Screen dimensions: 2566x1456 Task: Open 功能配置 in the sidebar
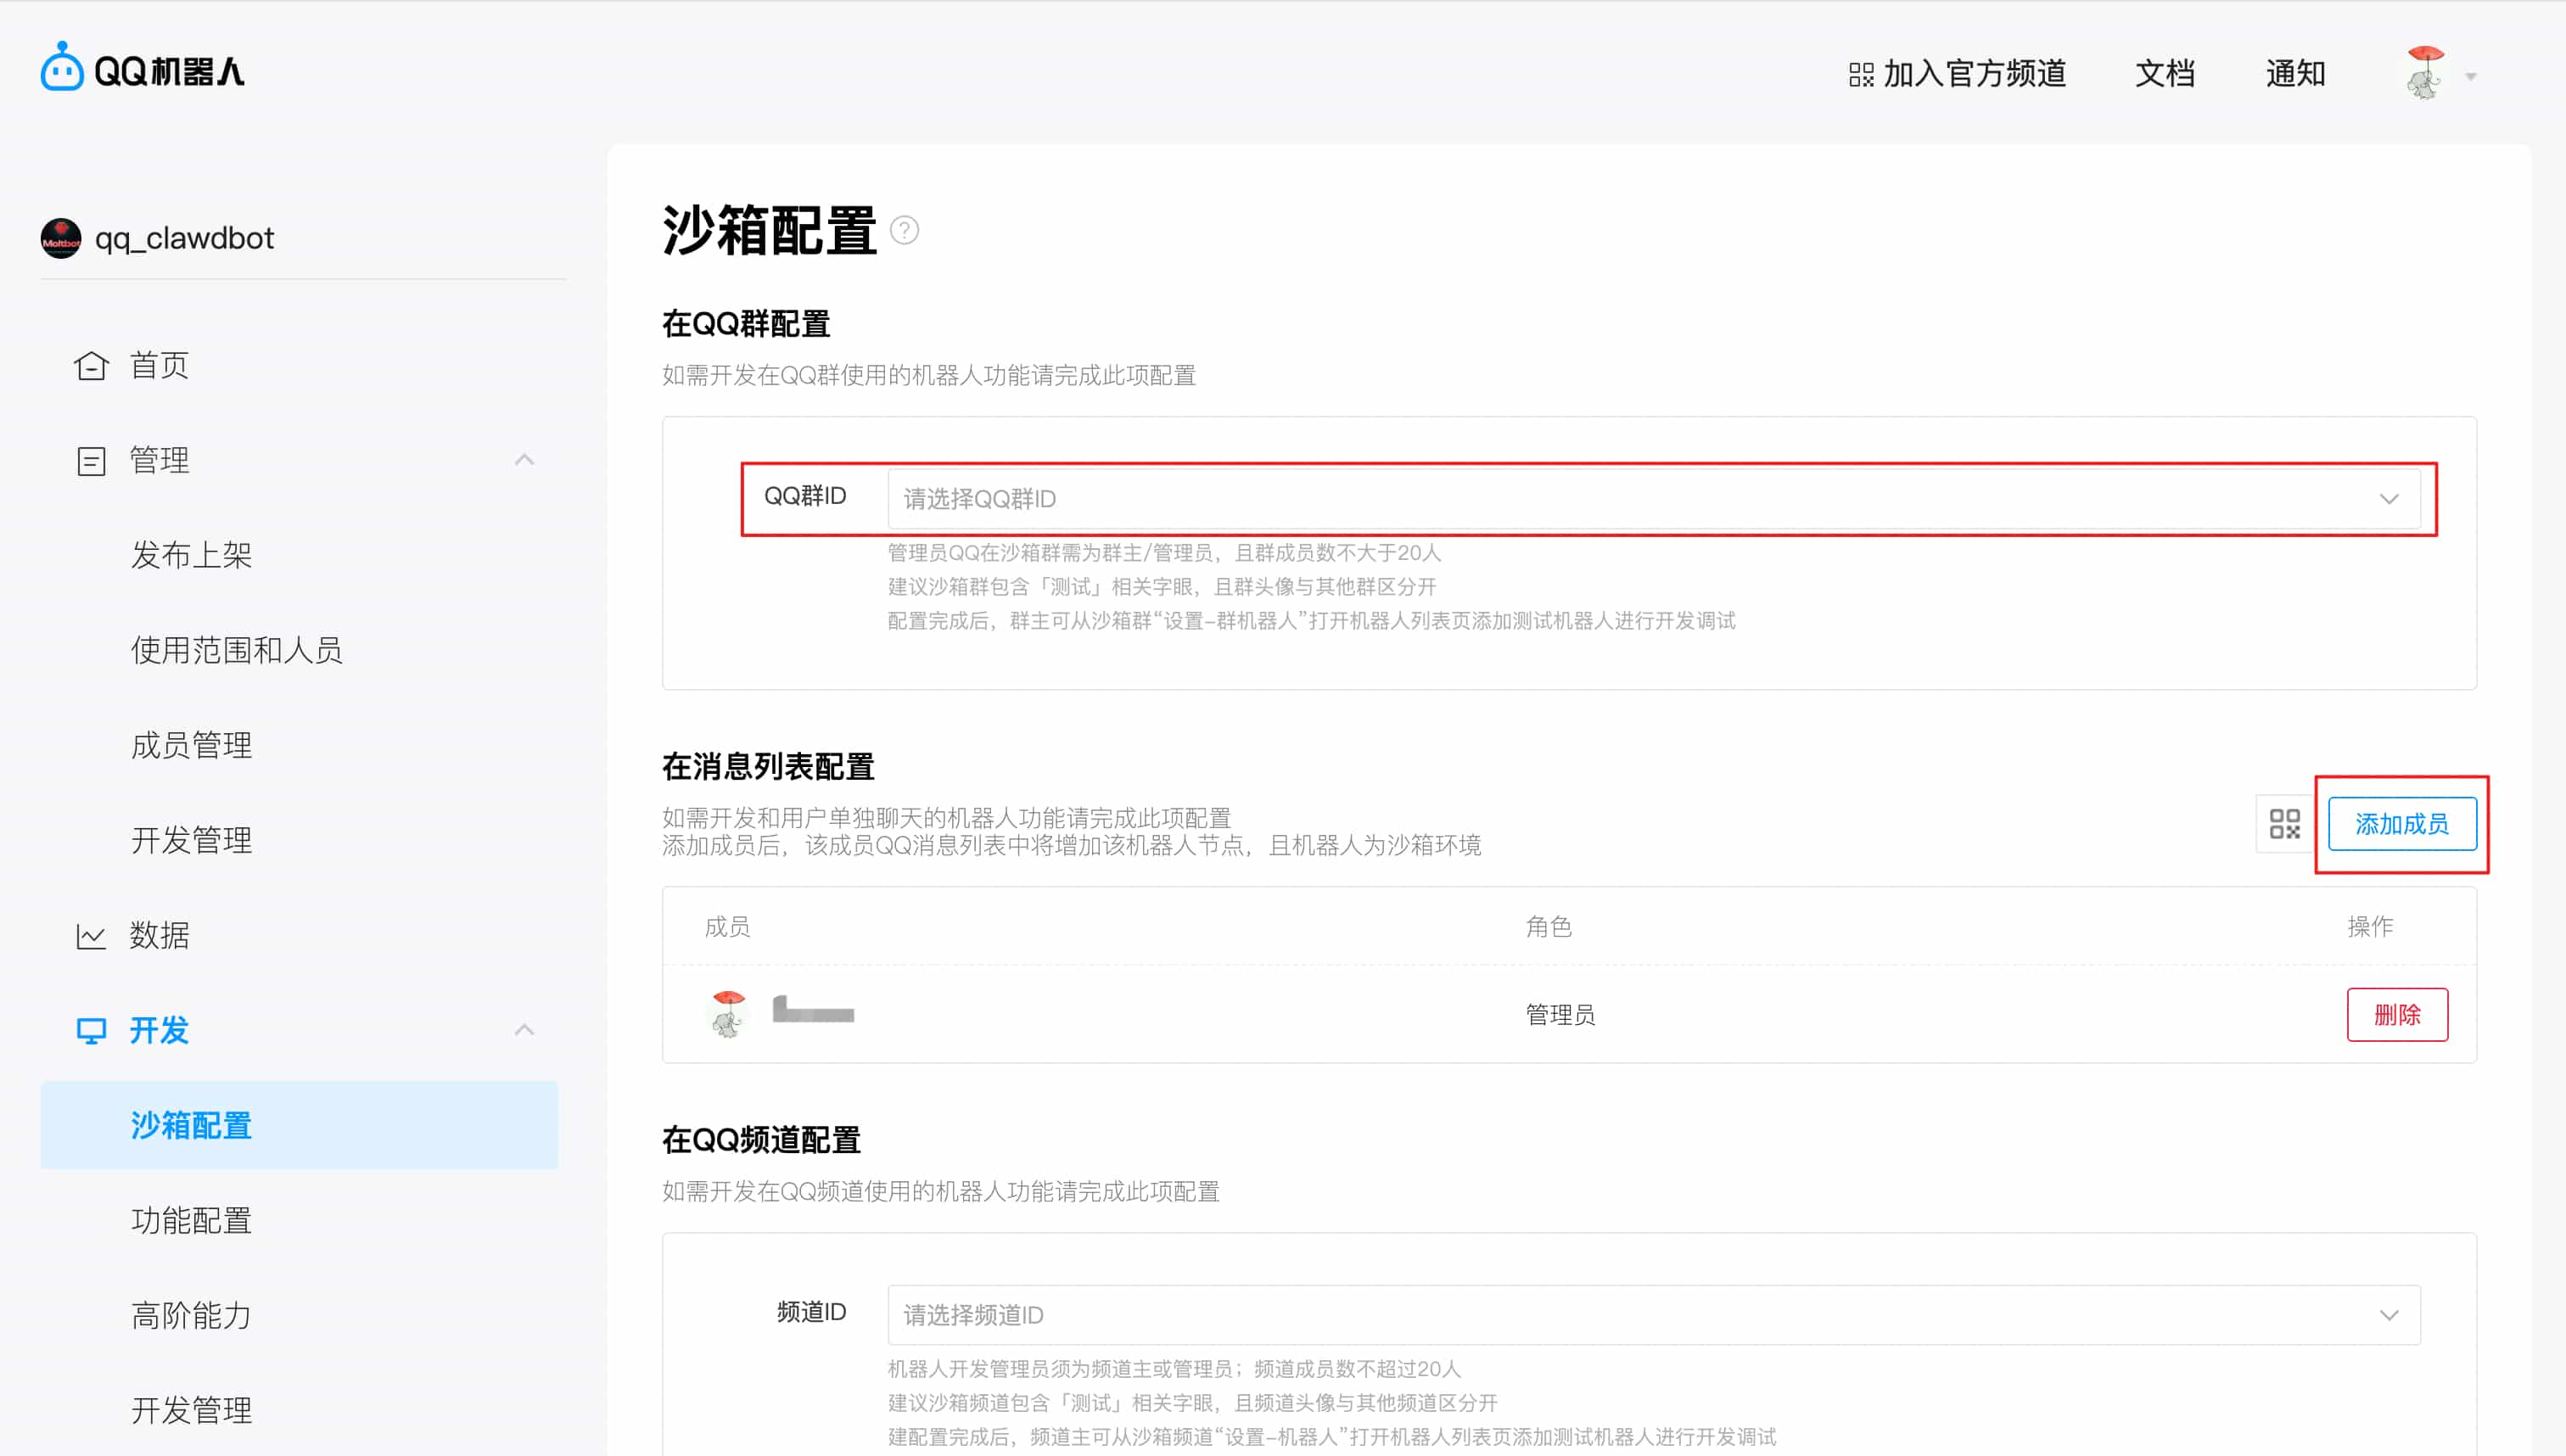191,1220
